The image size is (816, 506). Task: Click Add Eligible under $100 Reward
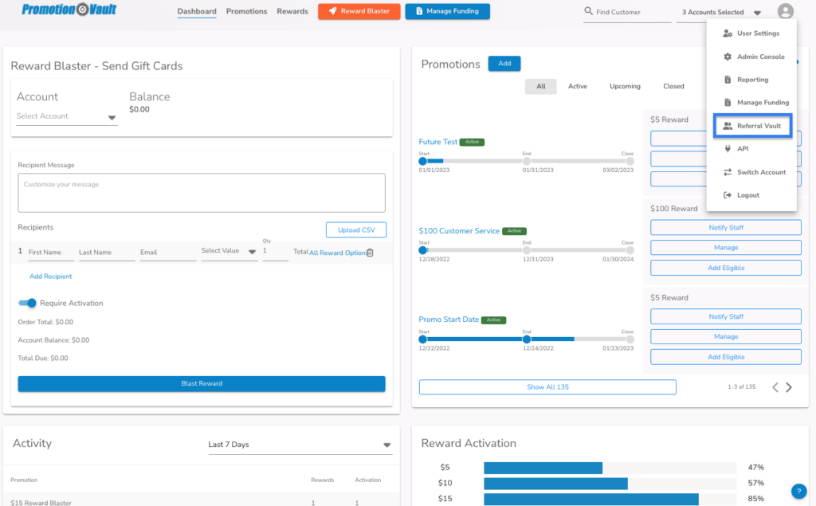[725, 268]
